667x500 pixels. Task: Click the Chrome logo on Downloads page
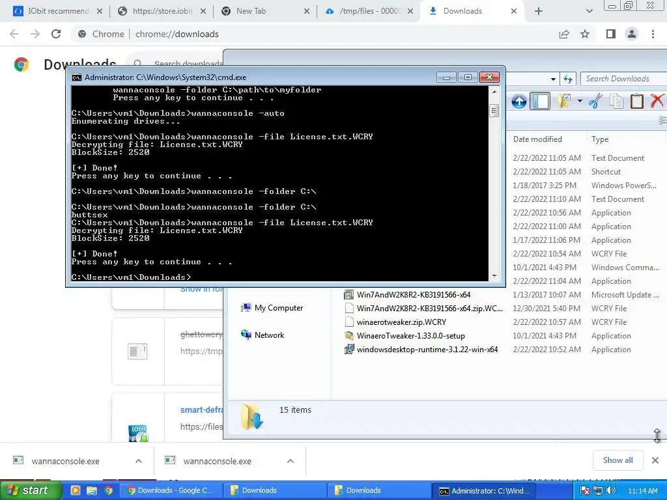pos(21,64)
